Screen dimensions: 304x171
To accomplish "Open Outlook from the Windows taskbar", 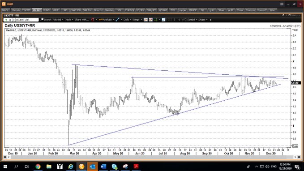I will pyautogui.click(x=93, y=167).
